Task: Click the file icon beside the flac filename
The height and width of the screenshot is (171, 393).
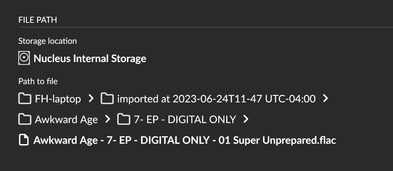Action: (x=24, y=140)
